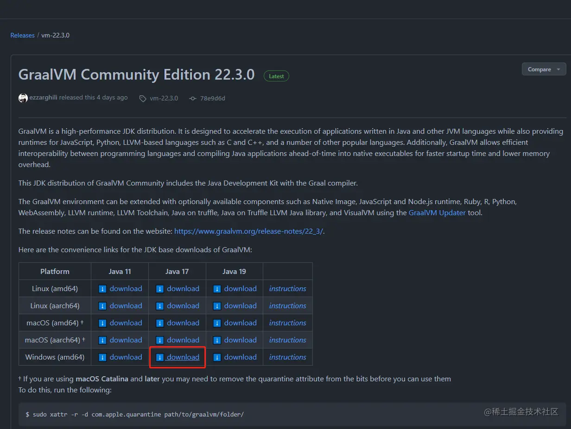Screen dimensions: 571x429
Task: Open instructions for Windows (amd64)
Action: (288, 357)
